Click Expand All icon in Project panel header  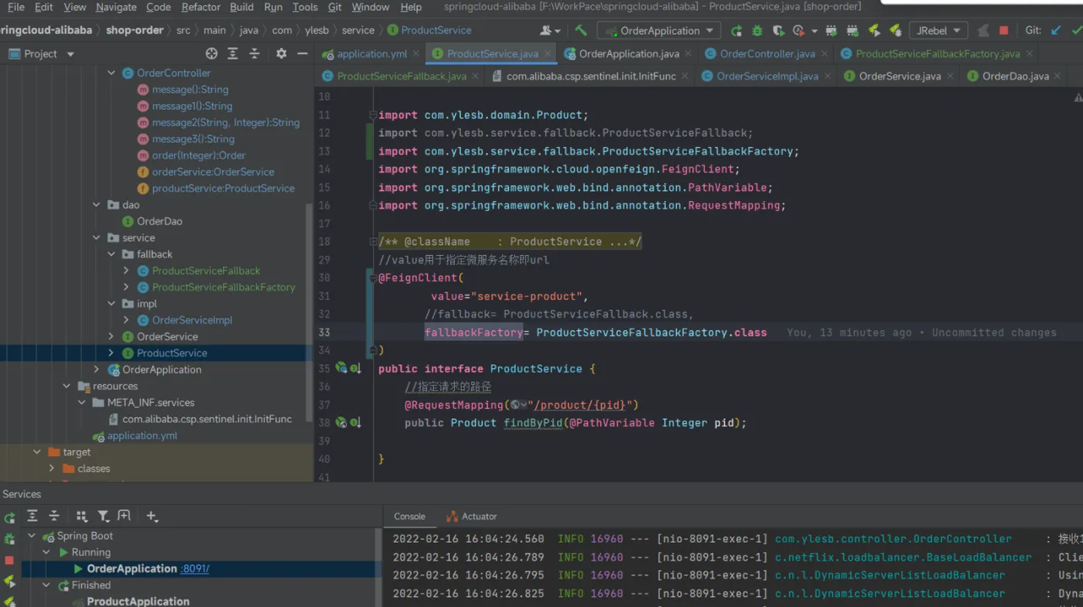pyautogui.click(x=233, y=53)
